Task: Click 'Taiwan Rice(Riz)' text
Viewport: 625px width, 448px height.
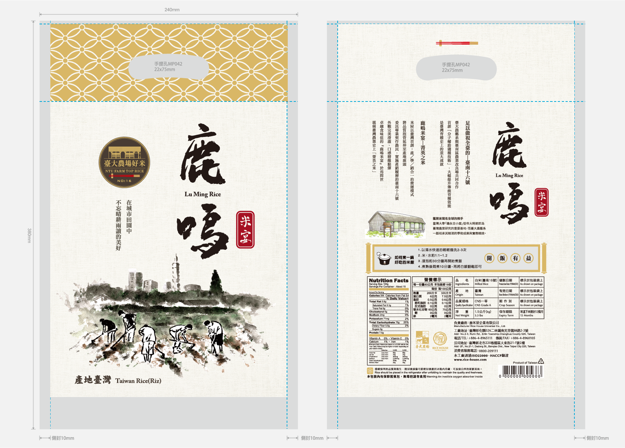Action: [x=138, y=380]
